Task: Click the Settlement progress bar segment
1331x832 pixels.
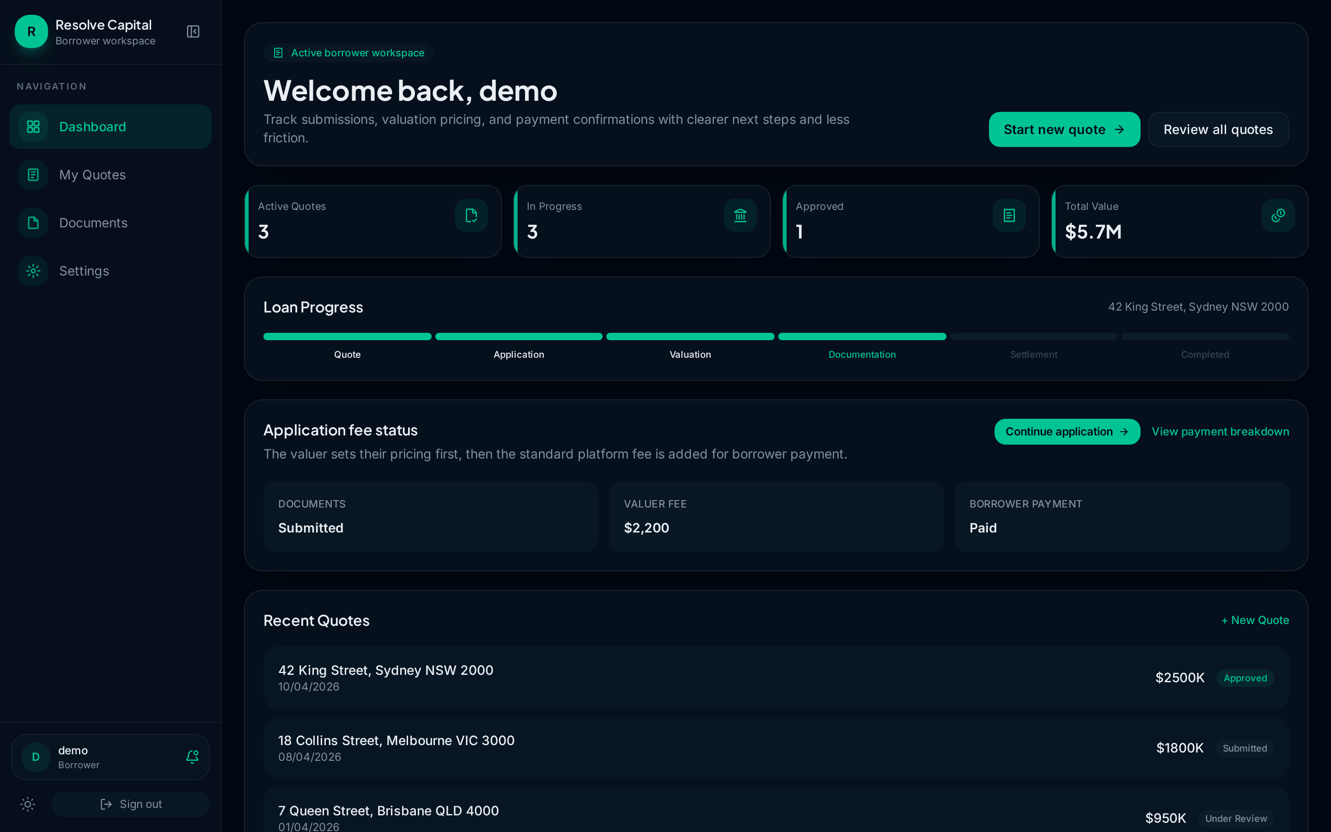Action: pos(1033,336)
